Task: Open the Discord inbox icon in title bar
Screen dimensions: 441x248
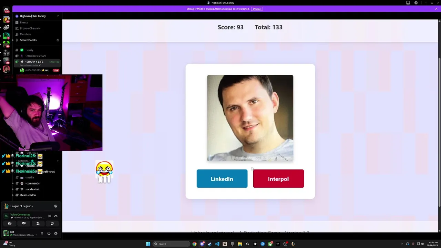Action: point(408,3)
